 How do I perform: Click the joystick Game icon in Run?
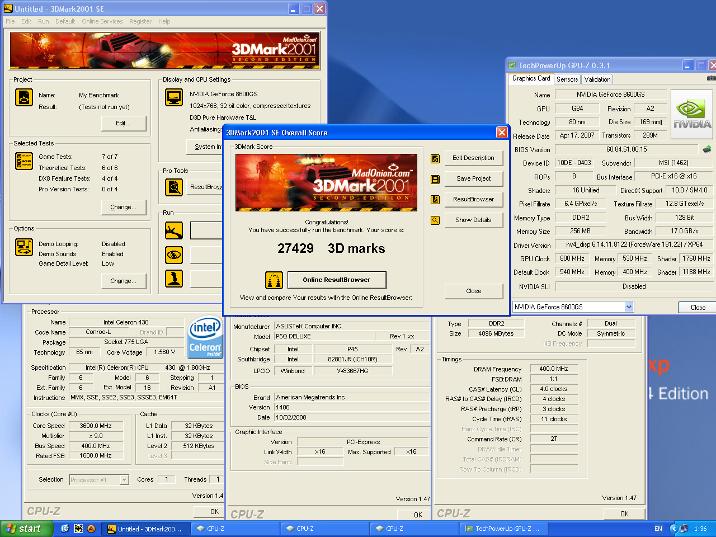[x=174, y=279]
